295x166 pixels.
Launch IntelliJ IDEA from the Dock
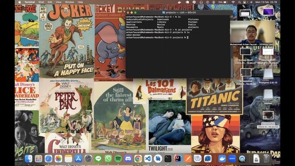pyautogui.click(x=178, y=159)
